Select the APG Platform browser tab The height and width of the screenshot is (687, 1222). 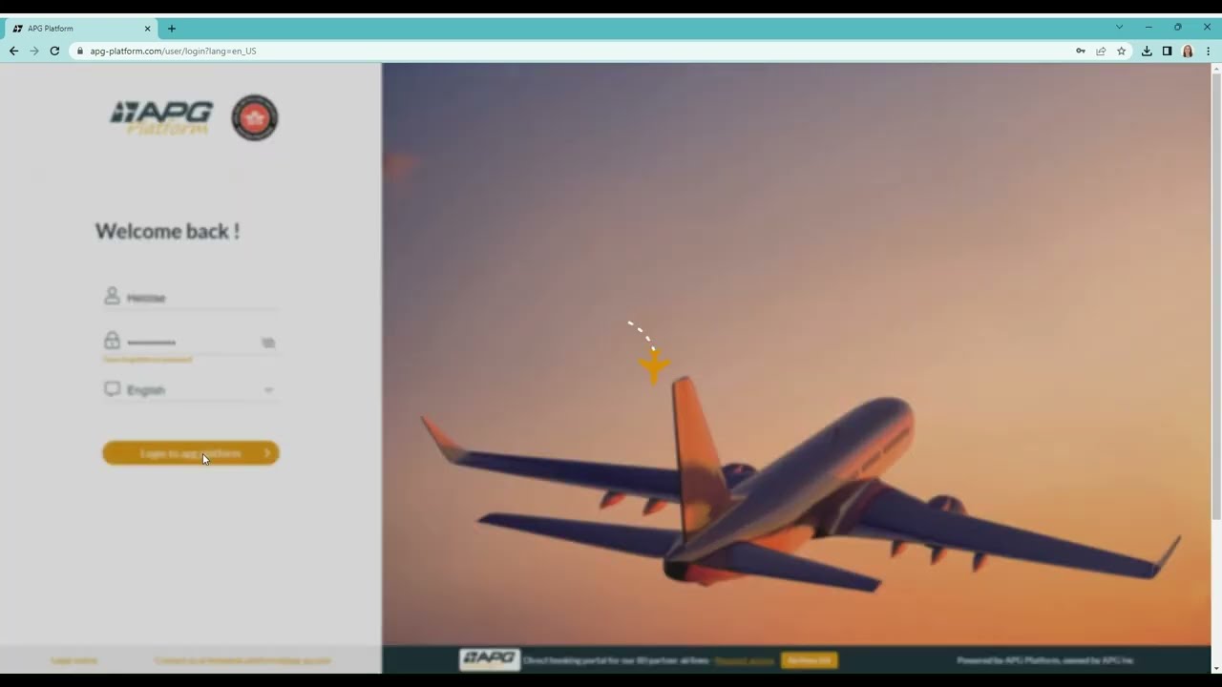[81, 29]
